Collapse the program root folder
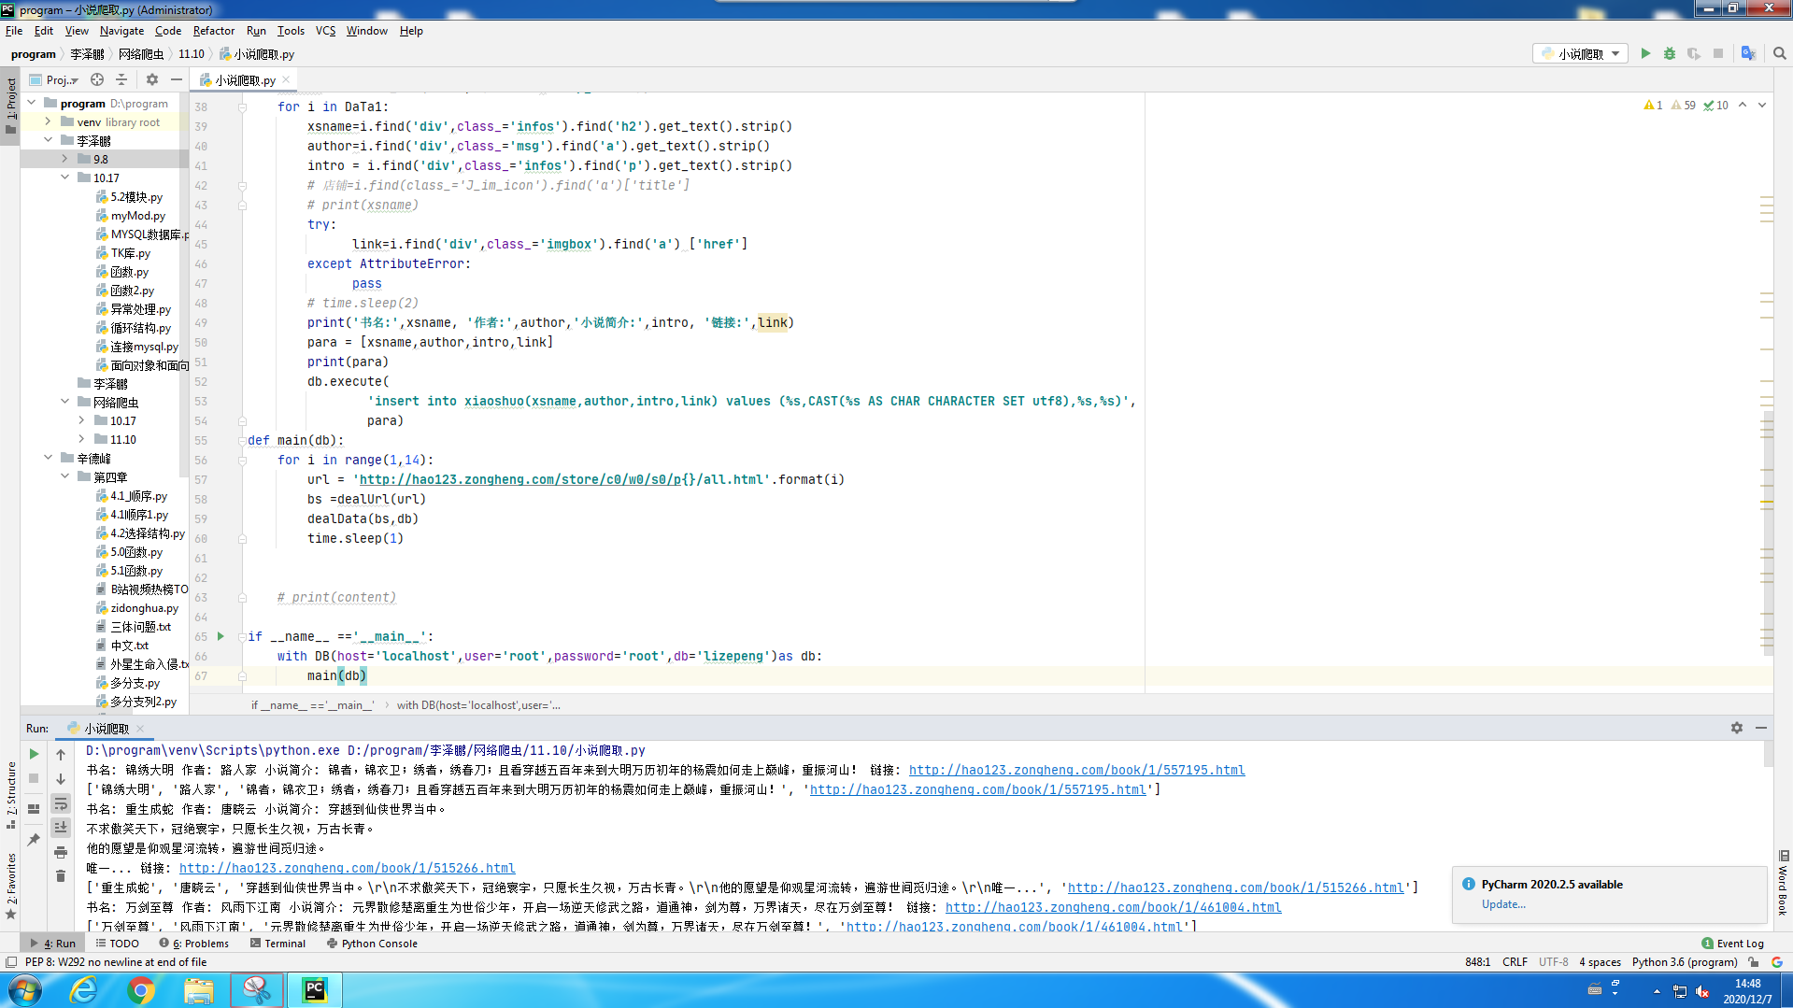The image size is (1793, 1008). (x=32, y=103)
